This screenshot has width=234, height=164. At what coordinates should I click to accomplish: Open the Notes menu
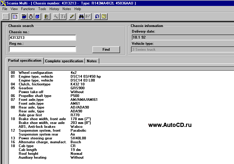67,9
